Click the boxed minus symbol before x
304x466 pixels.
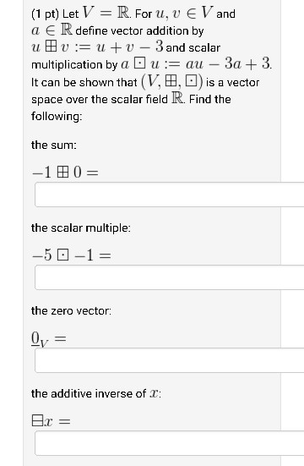37,420
